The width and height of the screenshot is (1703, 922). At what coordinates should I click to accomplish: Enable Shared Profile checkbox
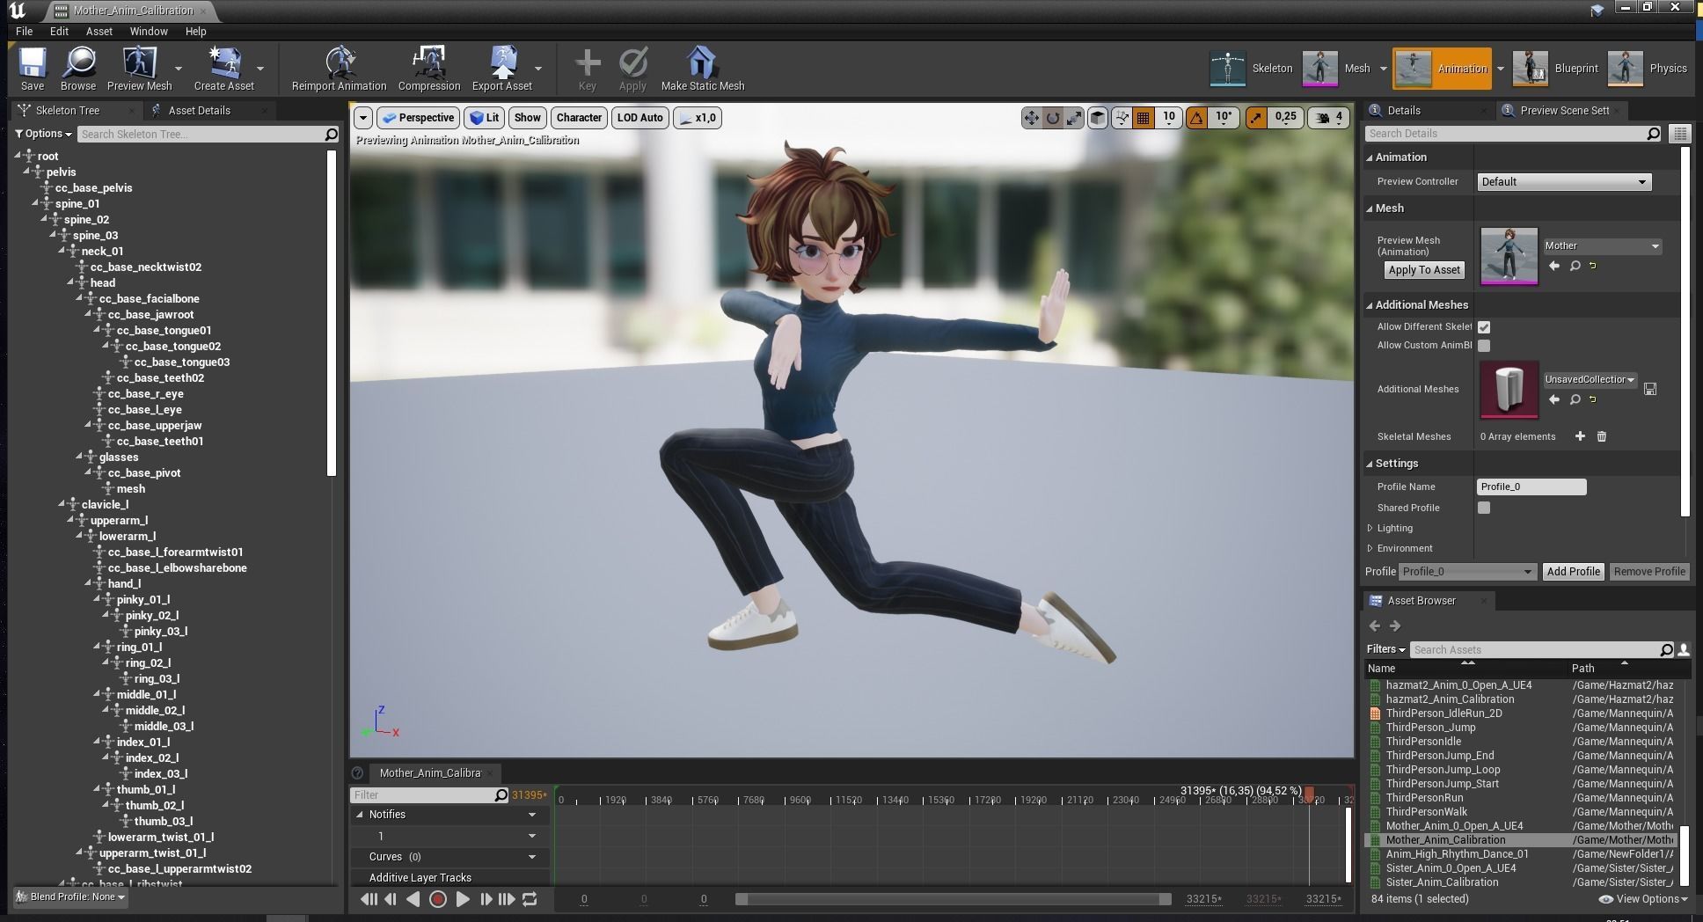click(1484, 508)
